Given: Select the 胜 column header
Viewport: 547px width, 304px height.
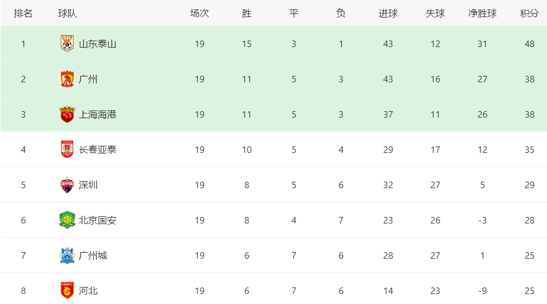Looking at the screenshot, I should tap(246, 13).
